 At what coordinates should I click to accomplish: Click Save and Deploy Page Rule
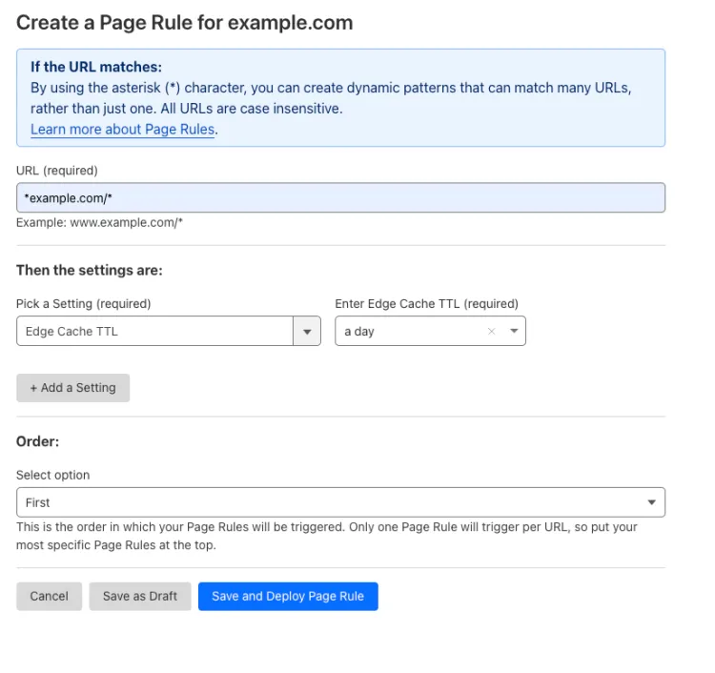(288, 596)
